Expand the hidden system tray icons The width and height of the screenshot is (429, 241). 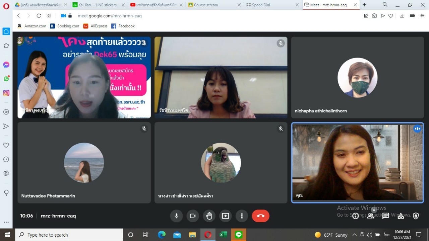[x=355, y=235]
